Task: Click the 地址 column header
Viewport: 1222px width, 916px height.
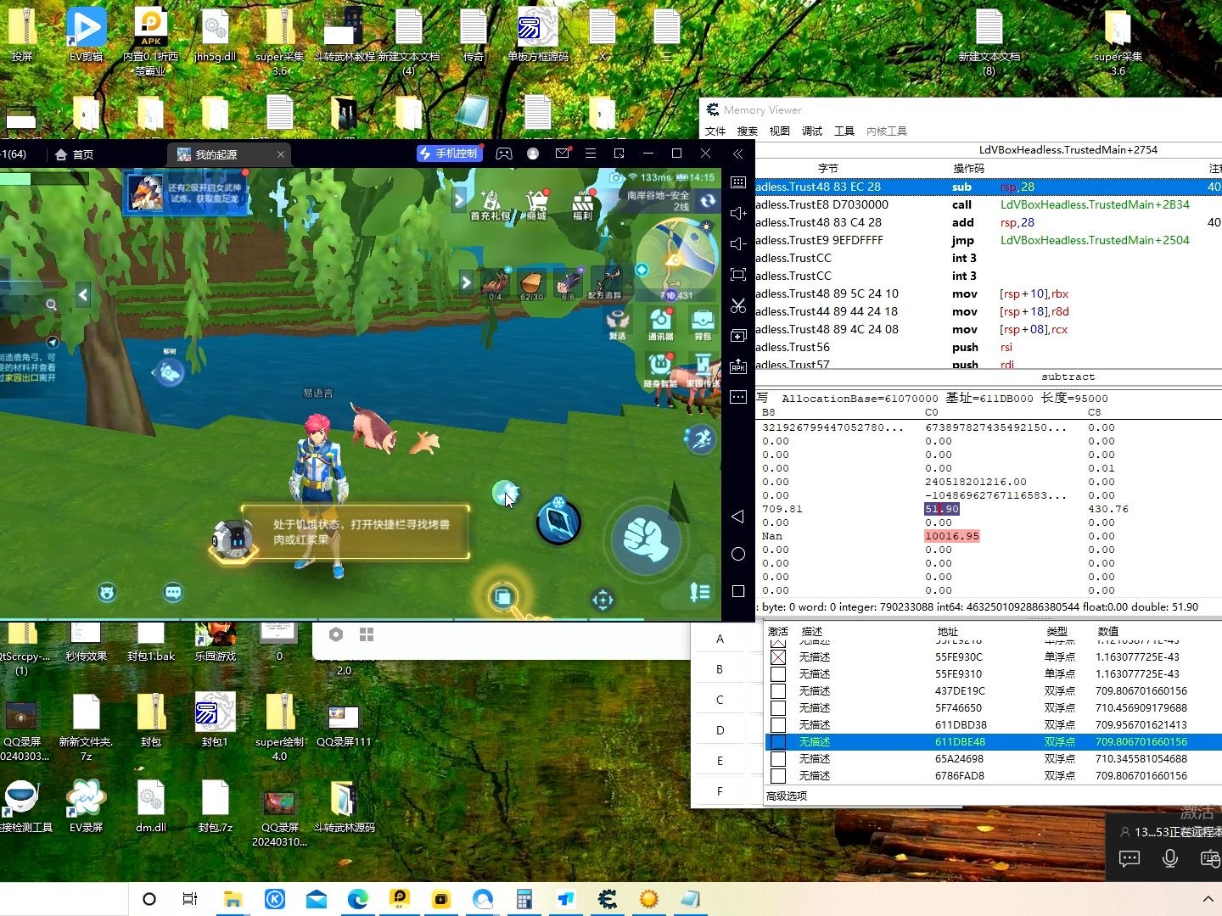Action: coord(948,631)
